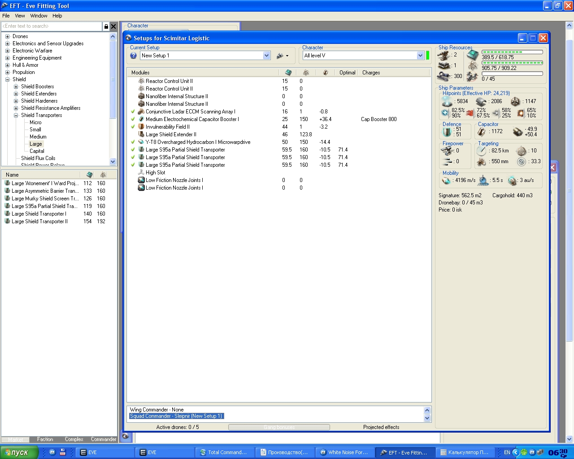Sort the Modules table by its capacitor icon column
The height and width of the screenshot is (459, 574).
325,72
